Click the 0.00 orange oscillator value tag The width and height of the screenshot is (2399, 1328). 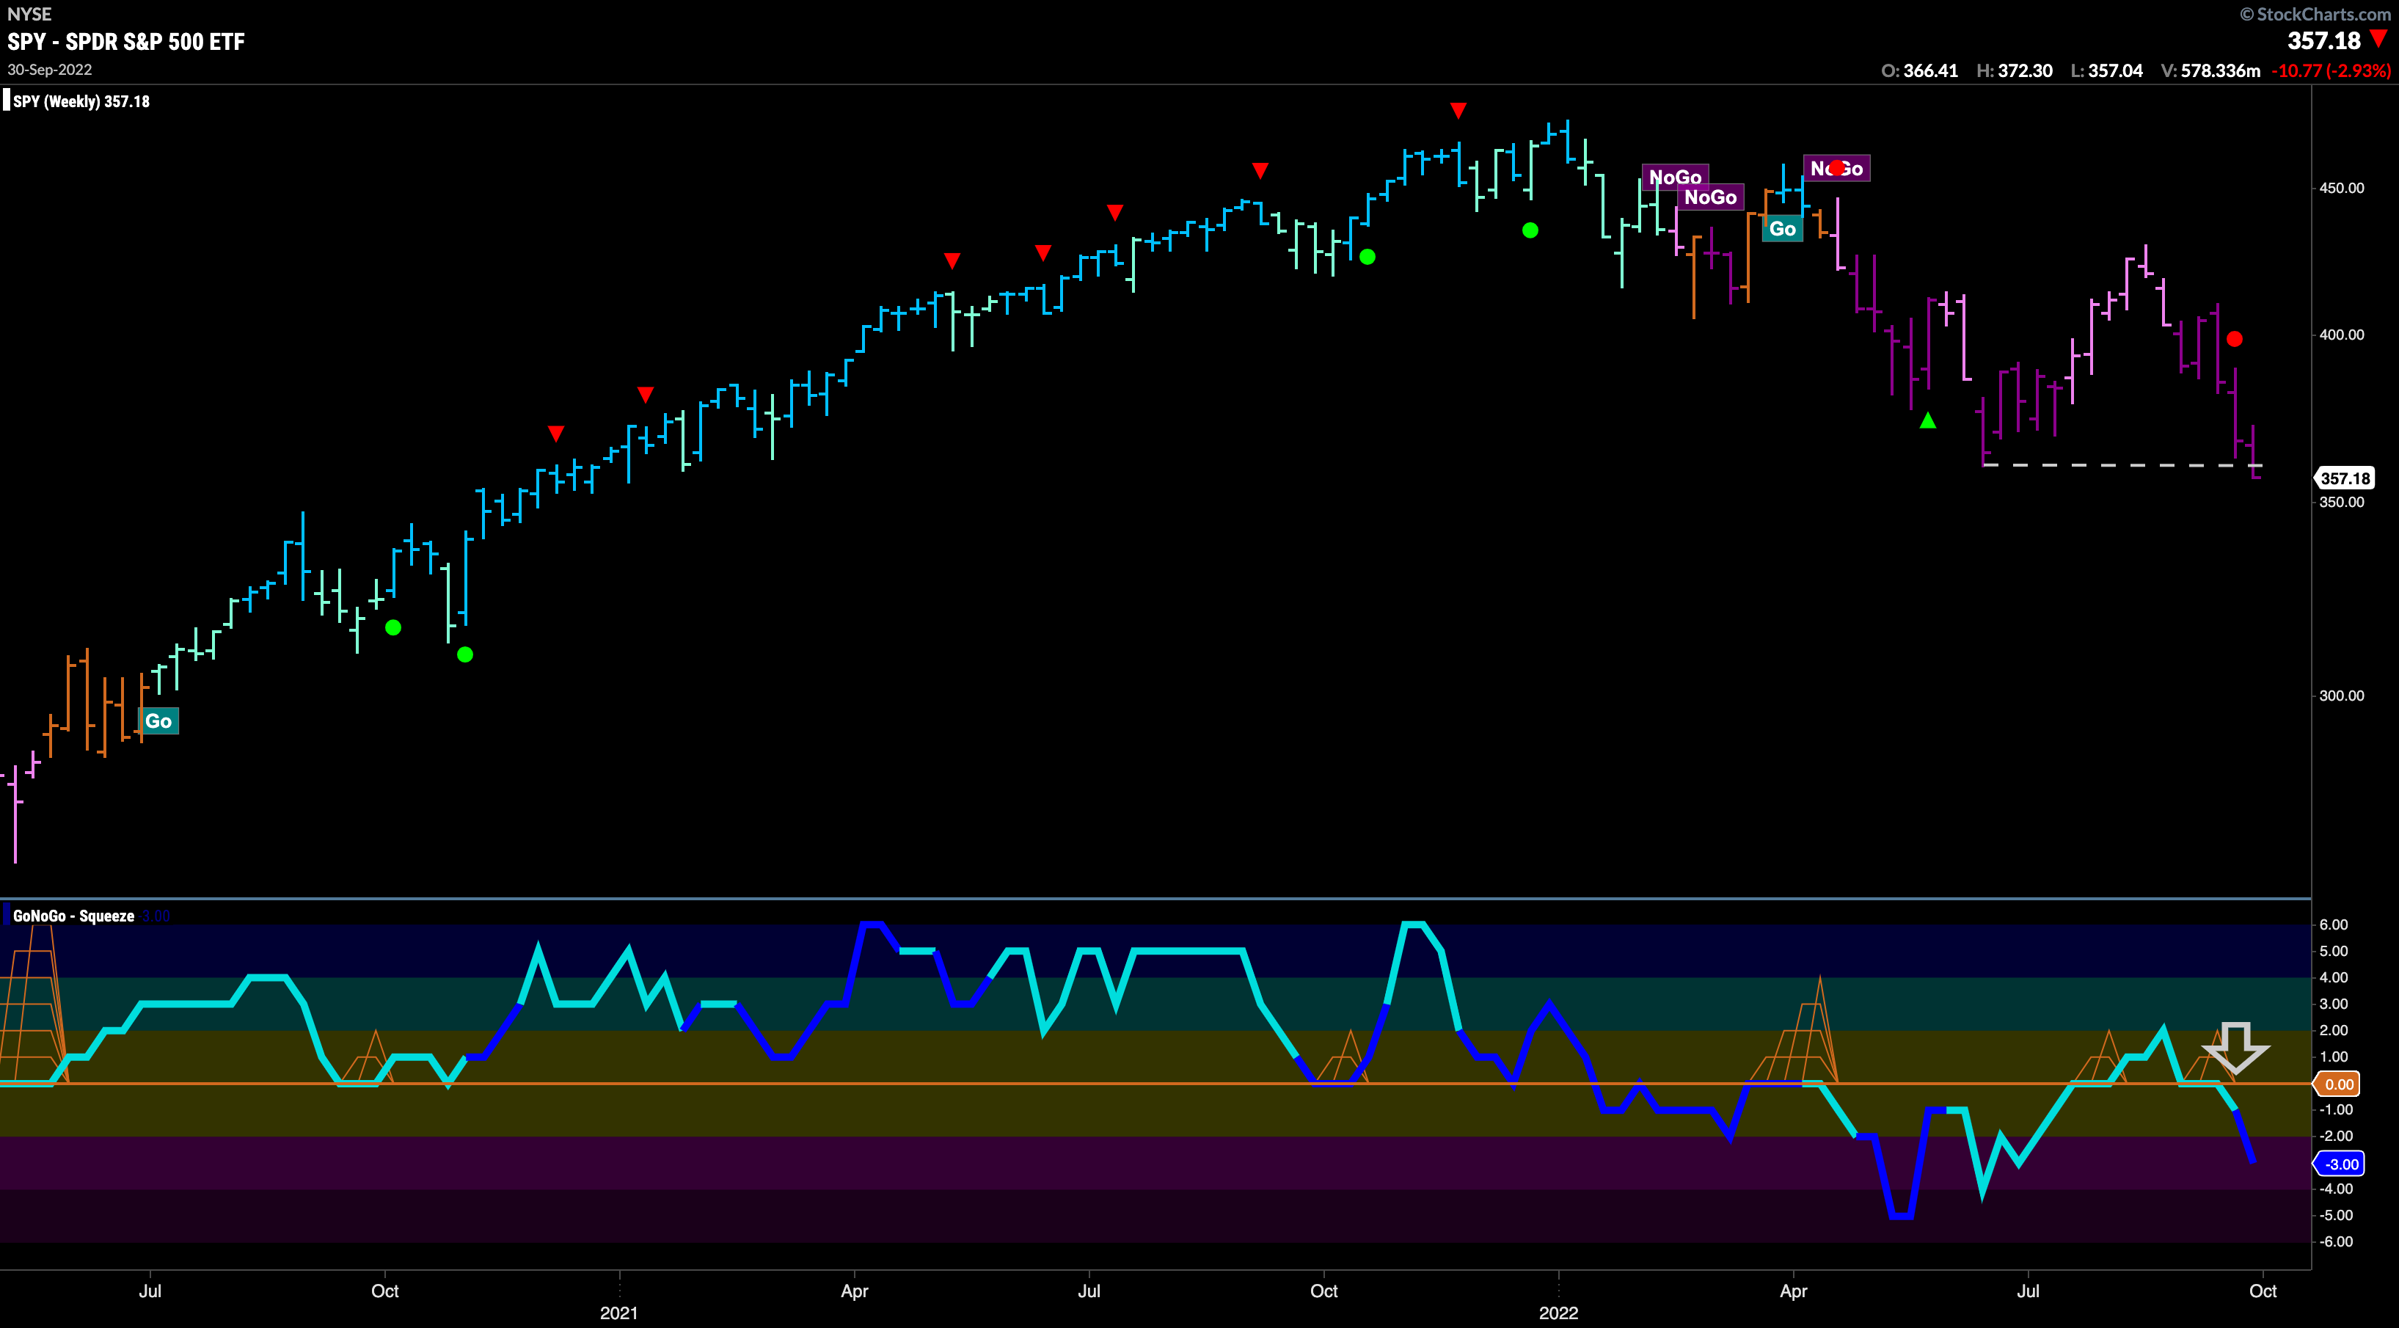coord(2338,1084)
